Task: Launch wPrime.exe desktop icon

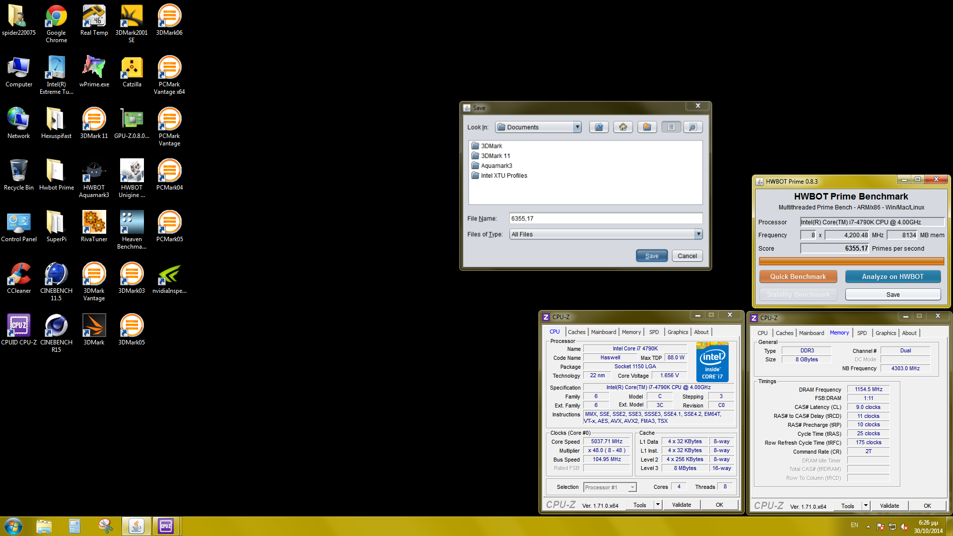Action: 94,71
